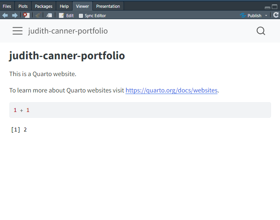Screen dimensions: 280x220
Task: Refresh the viewer with reload icon
Action: [276, 15]
